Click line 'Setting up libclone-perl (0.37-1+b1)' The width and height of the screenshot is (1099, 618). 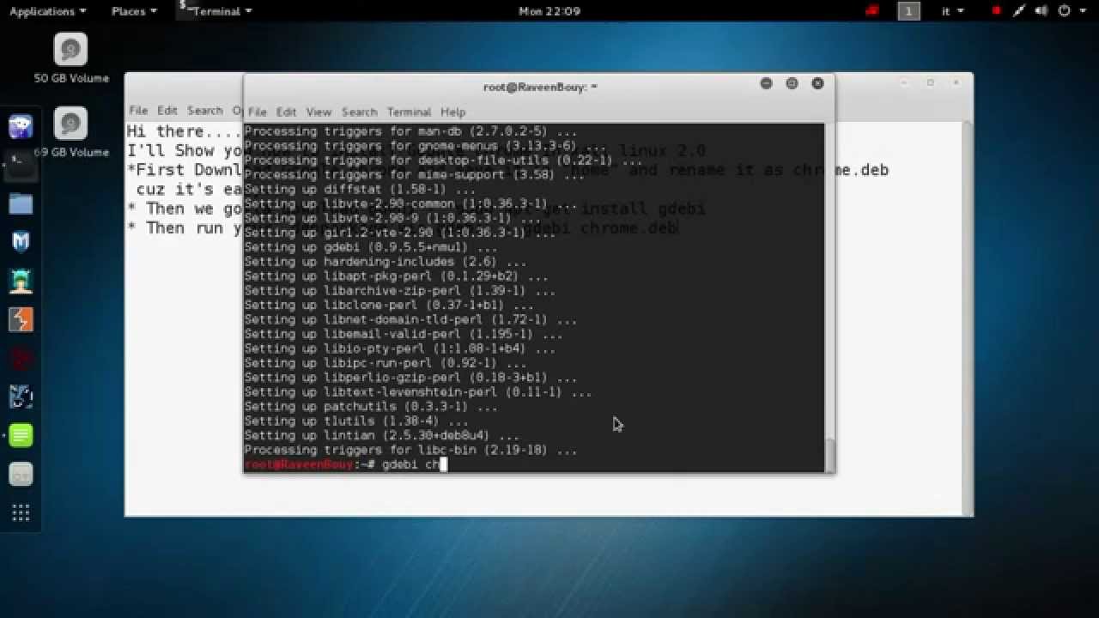point(389,306)
